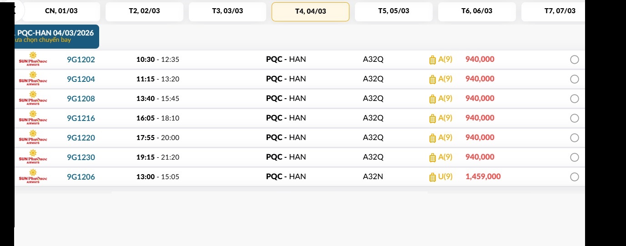Screen dimensions: 626x246
Task: Click the luggage icon for flight 9G1202
Action: click(433, 60)
